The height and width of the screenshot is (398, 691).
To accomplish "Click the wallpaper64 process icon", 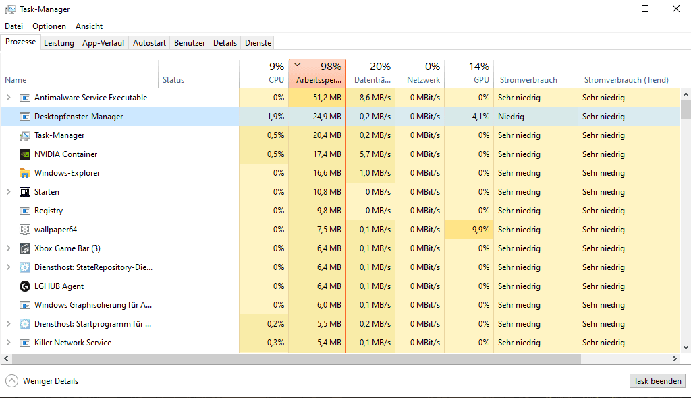I will [x=25, y=230].
